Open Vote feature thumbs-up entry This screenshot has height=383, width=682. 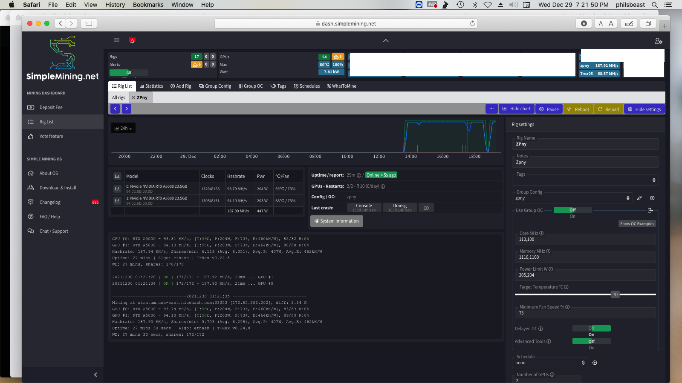[x=63, y=136]
